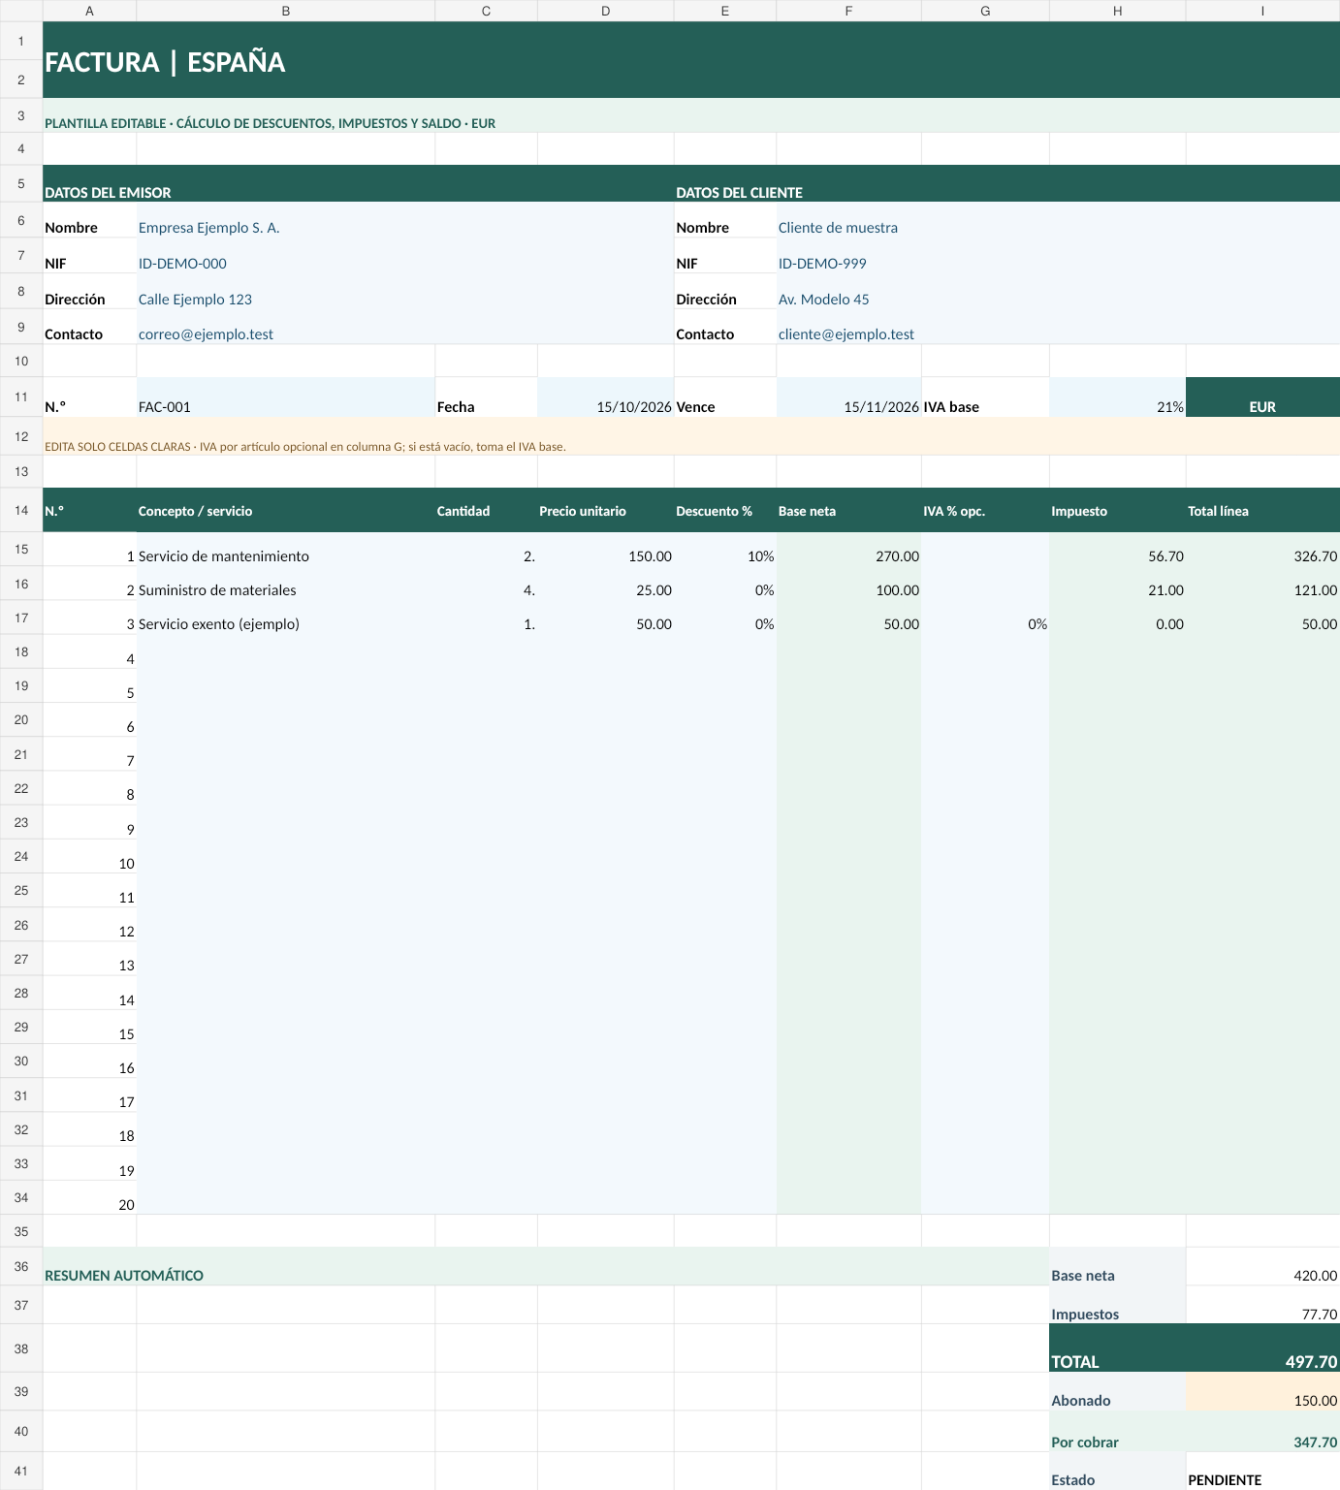Viewport: 1340px width, 1490px height.
Task: Click the IVA base value 21%
Action: pyautogui.click(x=1118, y=397)
